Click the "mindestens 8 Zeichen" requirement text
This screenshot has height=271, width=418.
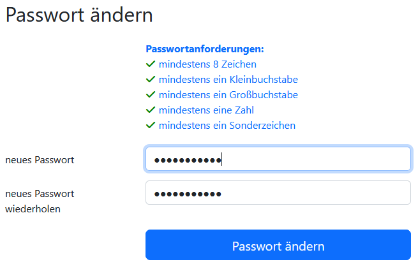207,64
